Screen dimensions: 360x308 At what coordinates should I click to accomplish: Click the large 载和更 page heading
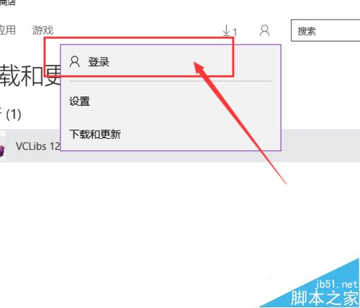click(x=30, y=76)
